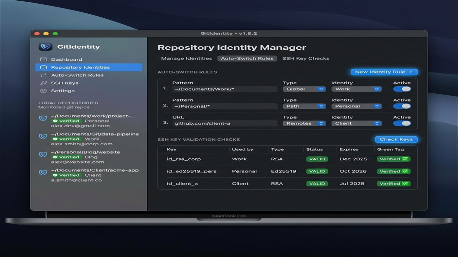458x257 pixels.
Task: Open the Personal identity dropdown in rule 2
Action: 357,106
